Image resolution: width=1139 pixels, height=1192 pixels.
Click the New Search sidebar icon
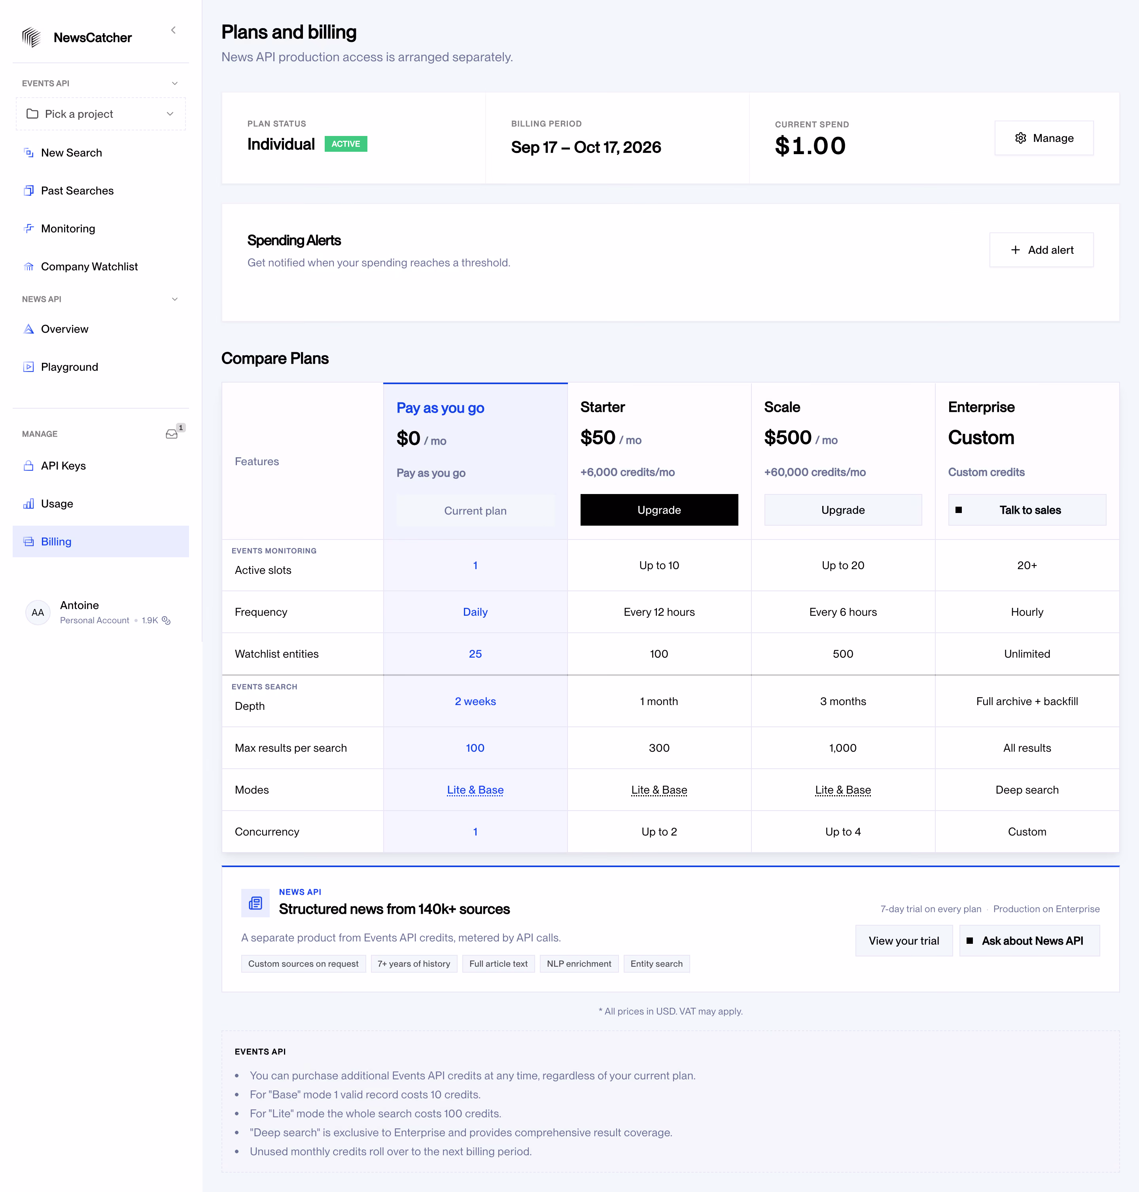tap(28, 153)
